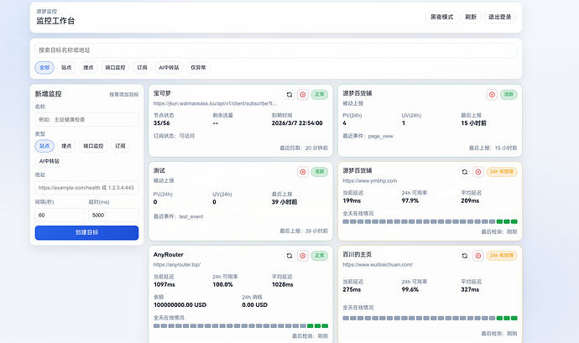Click the test_event recent event text

click(191, 216)
